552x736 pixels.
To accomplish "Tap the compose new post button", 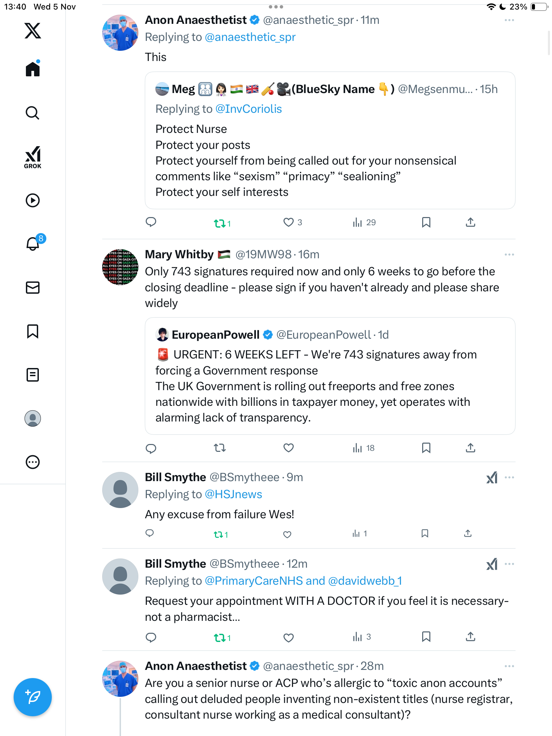I will (x=33, y=697).
